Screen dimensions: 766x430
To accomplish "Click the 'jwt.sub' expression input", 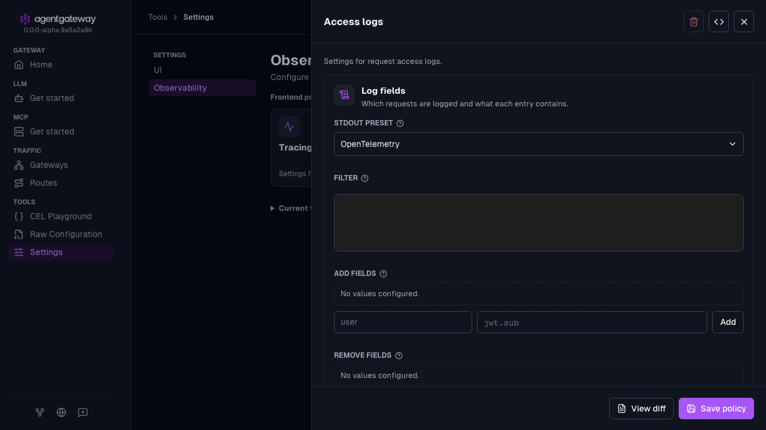I will (592, 322).
